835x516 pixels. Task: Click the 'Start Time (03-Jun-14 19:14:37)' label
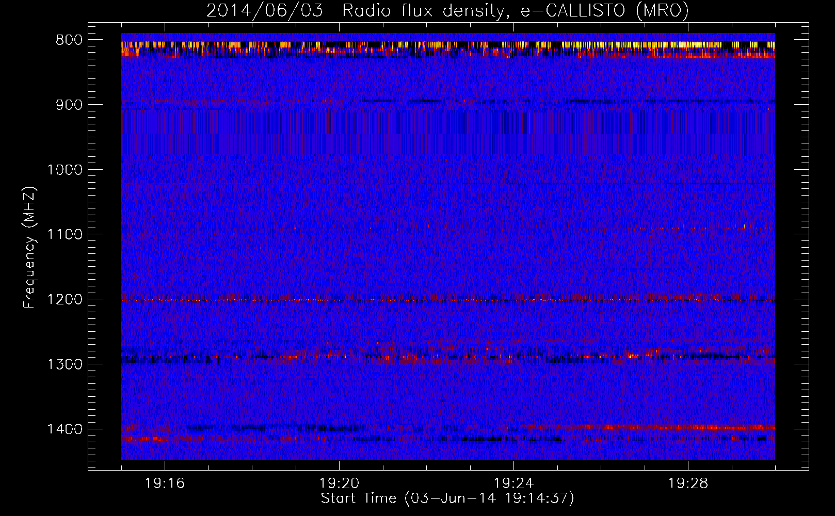447,498
